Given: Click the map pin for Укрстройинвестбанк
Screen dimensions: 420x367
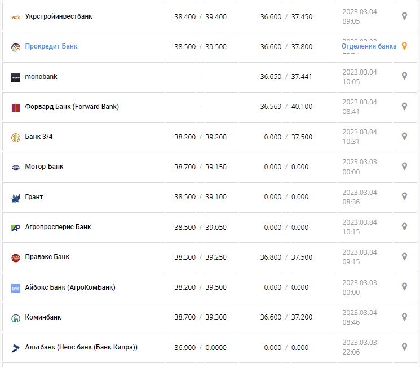Looking at the screenshot, I should pos(404,16).
